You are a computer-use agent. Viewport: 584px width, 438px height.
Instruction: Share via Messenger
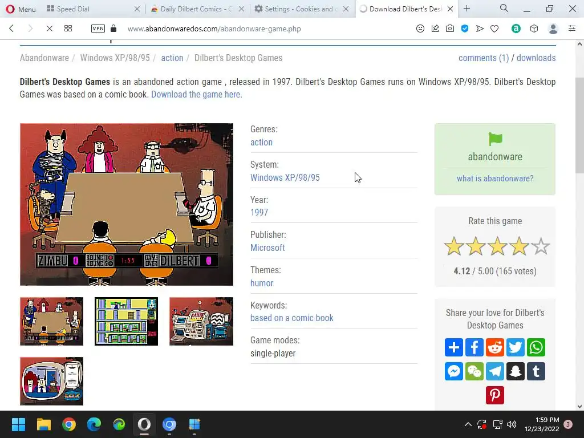[453, 371]
